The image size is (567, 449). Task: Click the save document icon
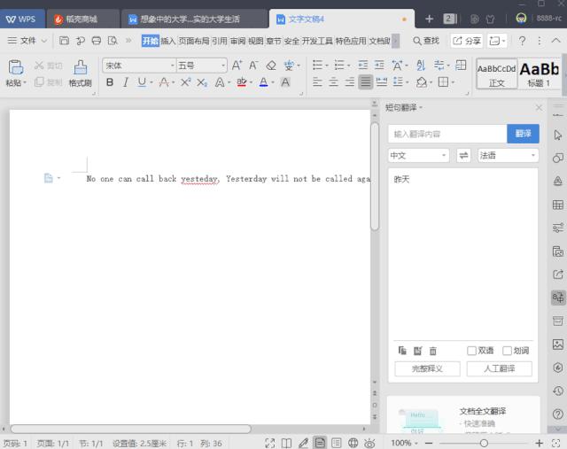(64, 41)
